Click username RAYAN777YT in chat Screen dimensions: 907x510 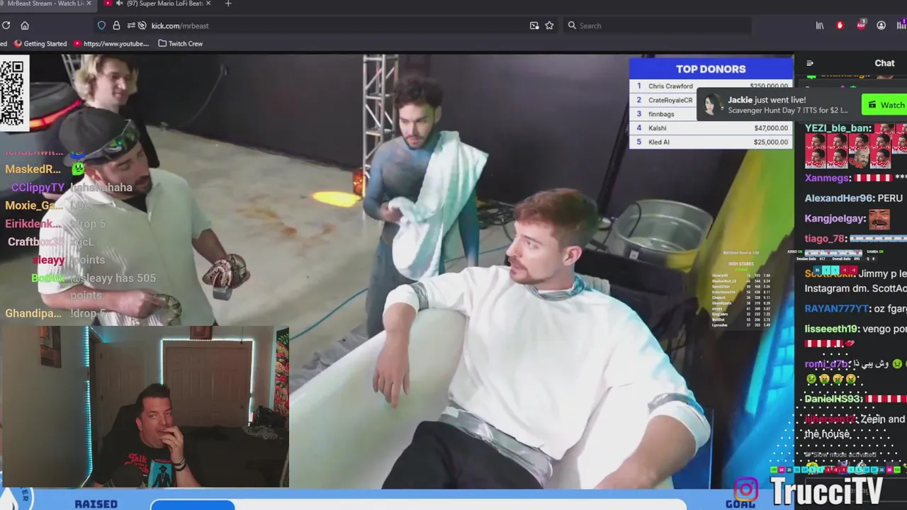[837, 309]
